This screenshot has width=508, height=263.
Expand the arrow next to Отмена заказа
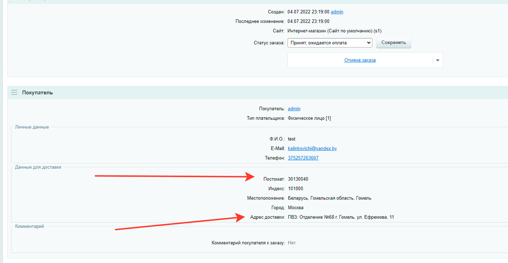pos(438,60)
